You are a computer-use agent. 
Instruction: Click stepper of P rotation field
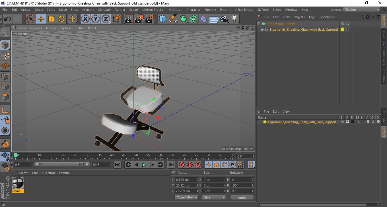252,185
